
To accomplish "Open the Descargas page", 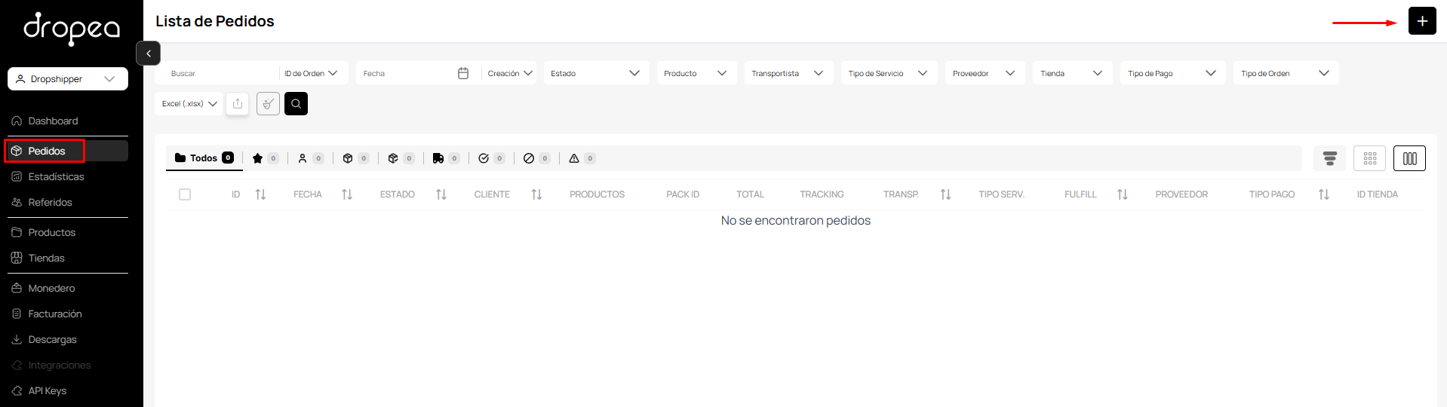I will 52,339.
